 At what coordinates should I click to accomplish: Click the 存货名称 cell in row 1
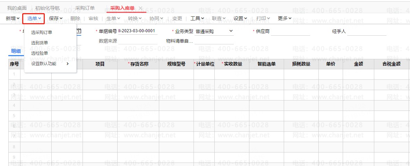[x=138, y=74]
